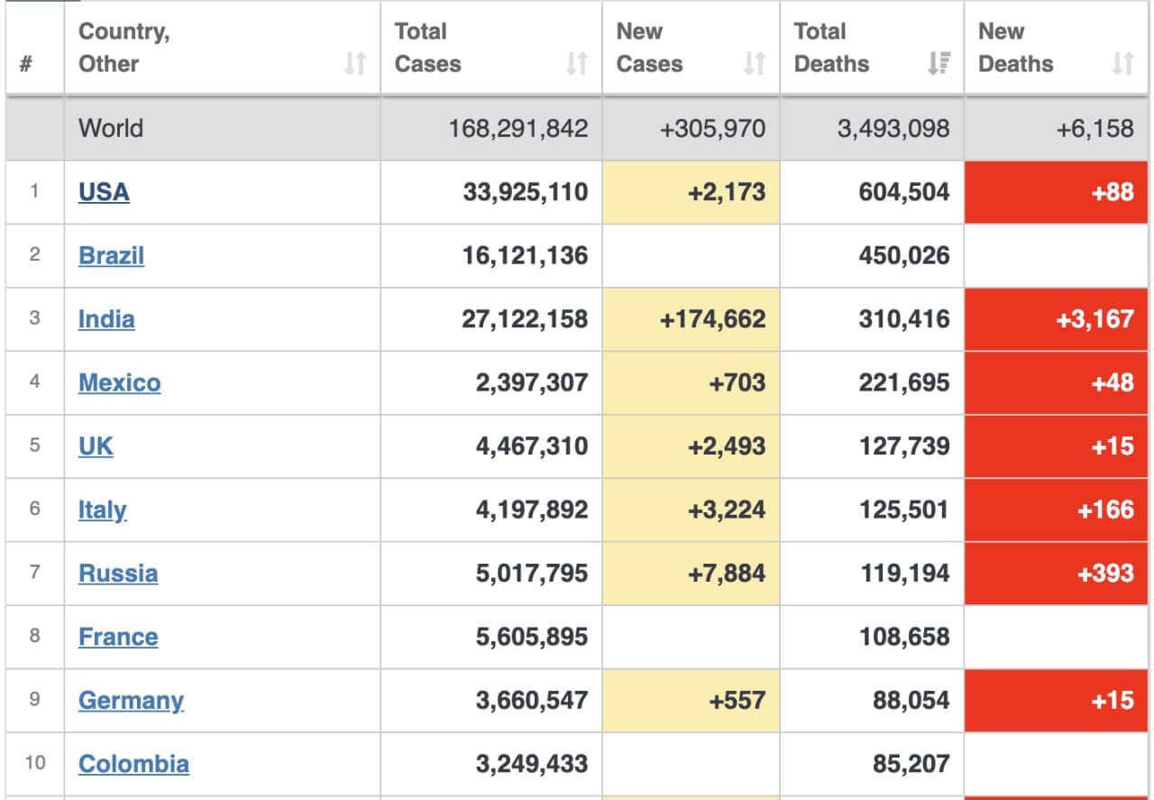Click the New Deaths header label
This screenshot has width=1154, height=800.
tap(1015, 48)
